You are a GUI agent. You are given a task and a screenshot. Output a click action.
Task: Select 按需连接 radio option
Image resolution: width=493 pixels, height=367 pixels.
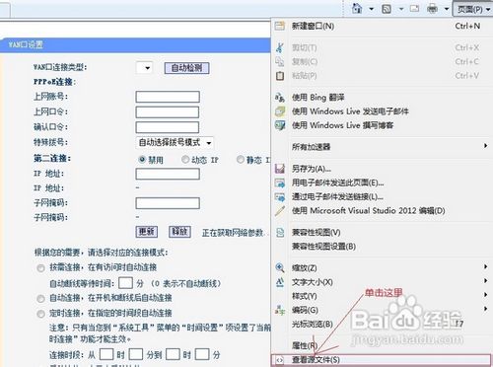(40, 268)
